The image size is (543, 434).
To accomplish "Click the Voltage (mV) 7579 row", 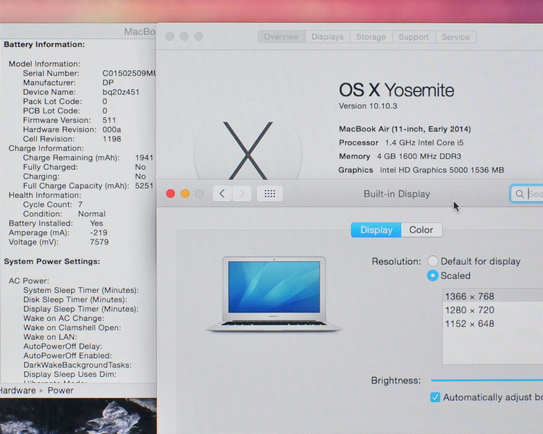I will point(59,242).
